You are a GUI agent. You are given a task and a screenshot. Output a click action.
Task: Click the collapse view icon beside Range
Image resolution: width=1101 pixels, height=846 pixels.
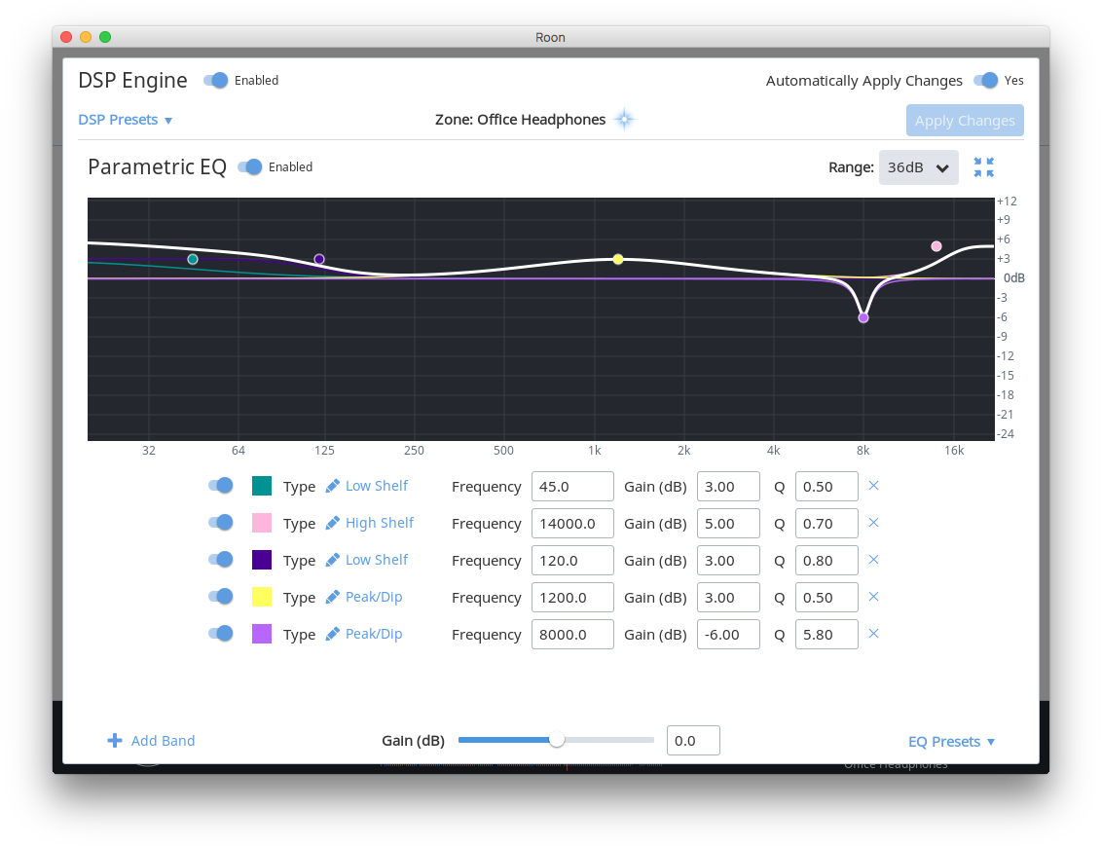[983, 167]
